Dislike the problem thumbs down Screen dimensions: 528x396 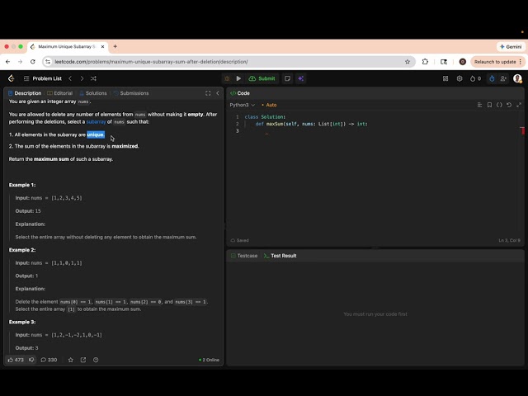pyautogui.click(x=31, y=360)
